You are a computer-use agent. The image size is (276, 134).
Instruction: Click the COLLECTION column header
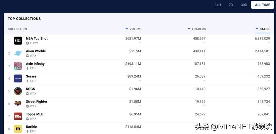click(17, 29)
